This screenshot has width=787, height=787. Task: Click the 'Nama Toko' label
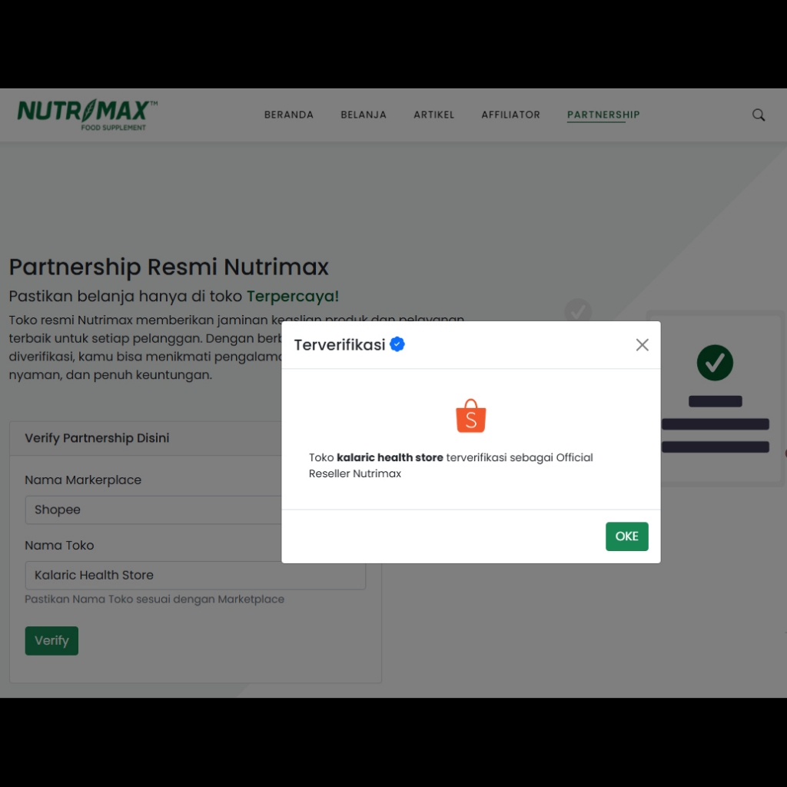click(x=59, y=545)
